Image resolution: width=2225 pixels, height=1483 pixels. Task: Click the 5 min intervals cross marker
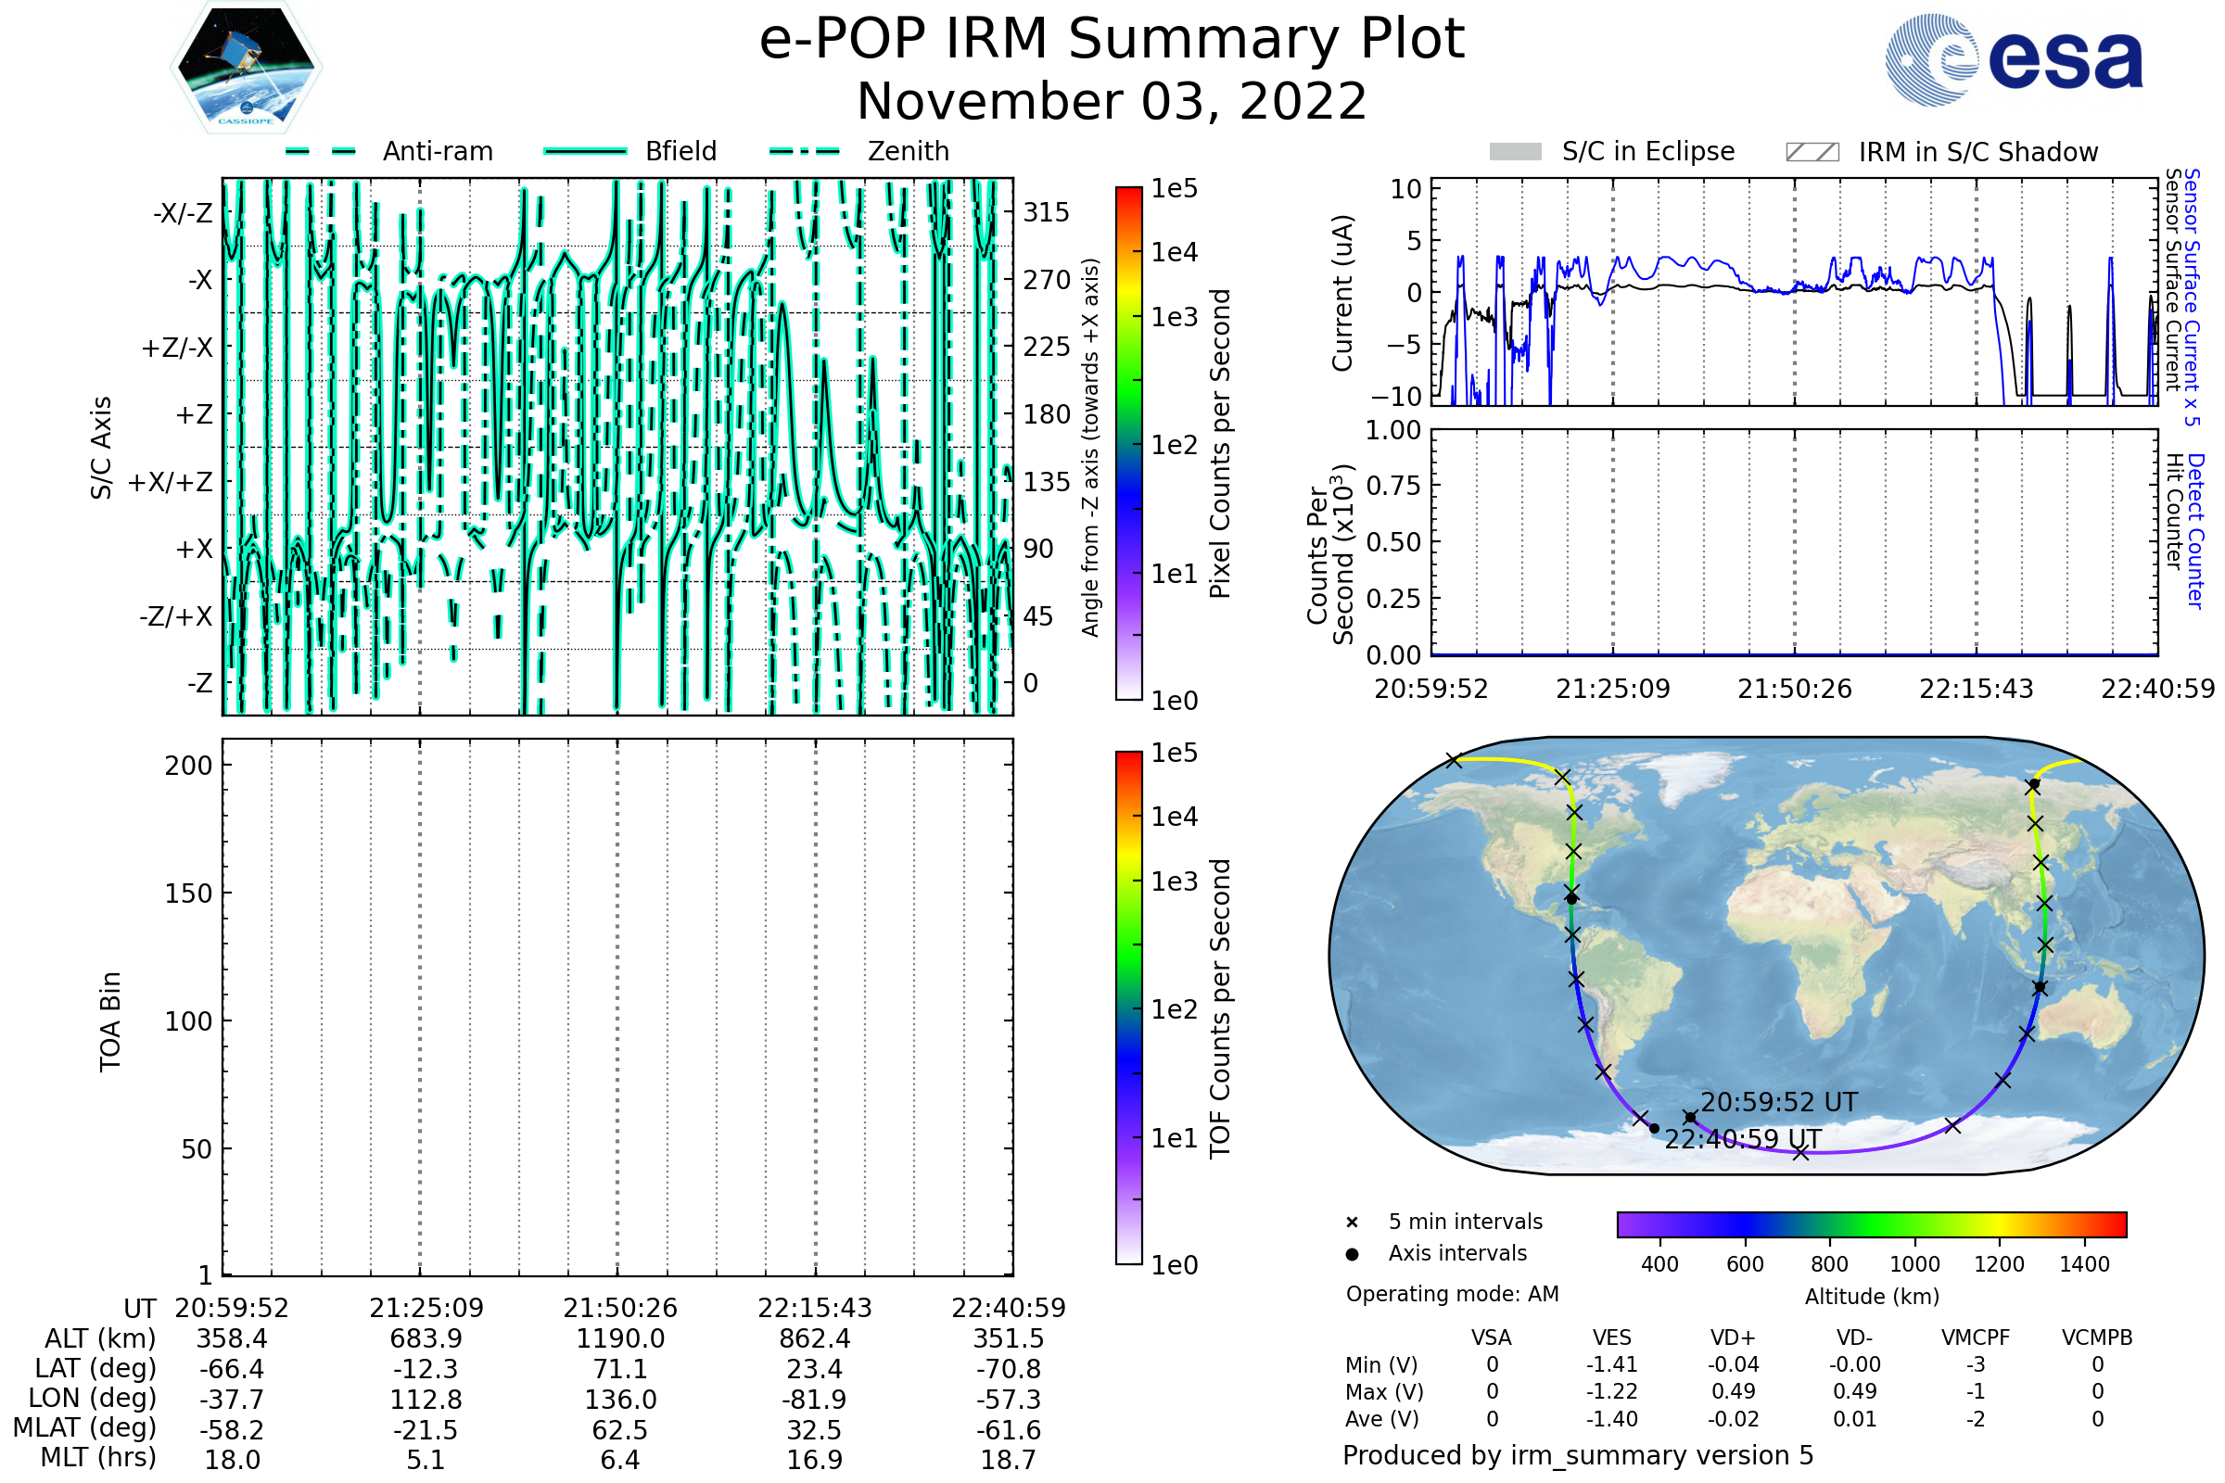(x=1352, y=1223)
